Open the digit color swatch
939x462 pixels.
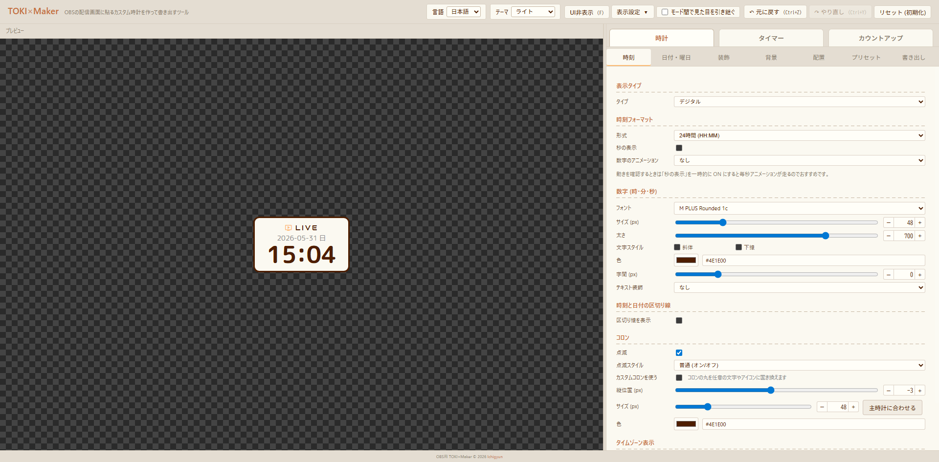[x=686, y=261]
